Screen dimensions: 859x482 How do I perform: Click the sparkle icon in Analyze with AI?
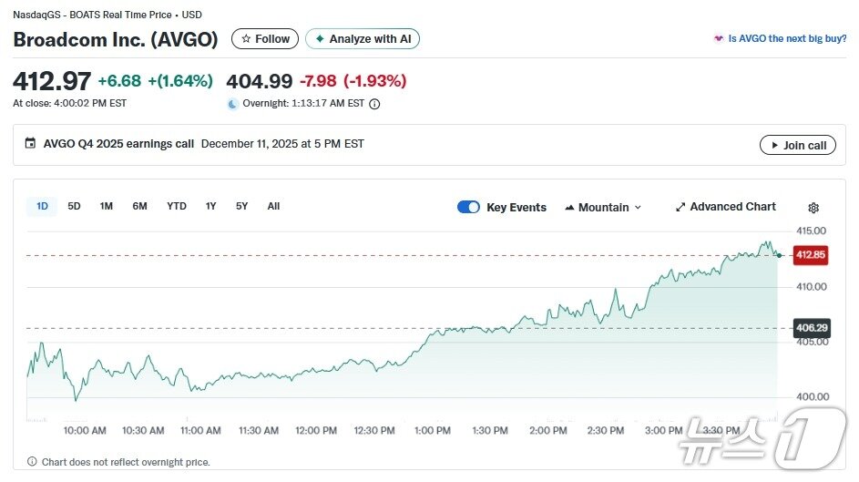[320, 39]
